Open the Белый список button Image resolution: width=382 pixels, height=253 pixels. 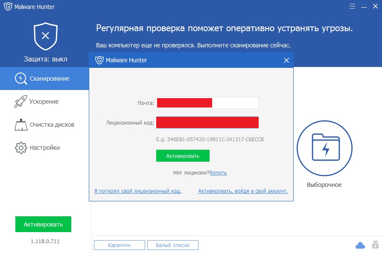[x=173, y=245]
